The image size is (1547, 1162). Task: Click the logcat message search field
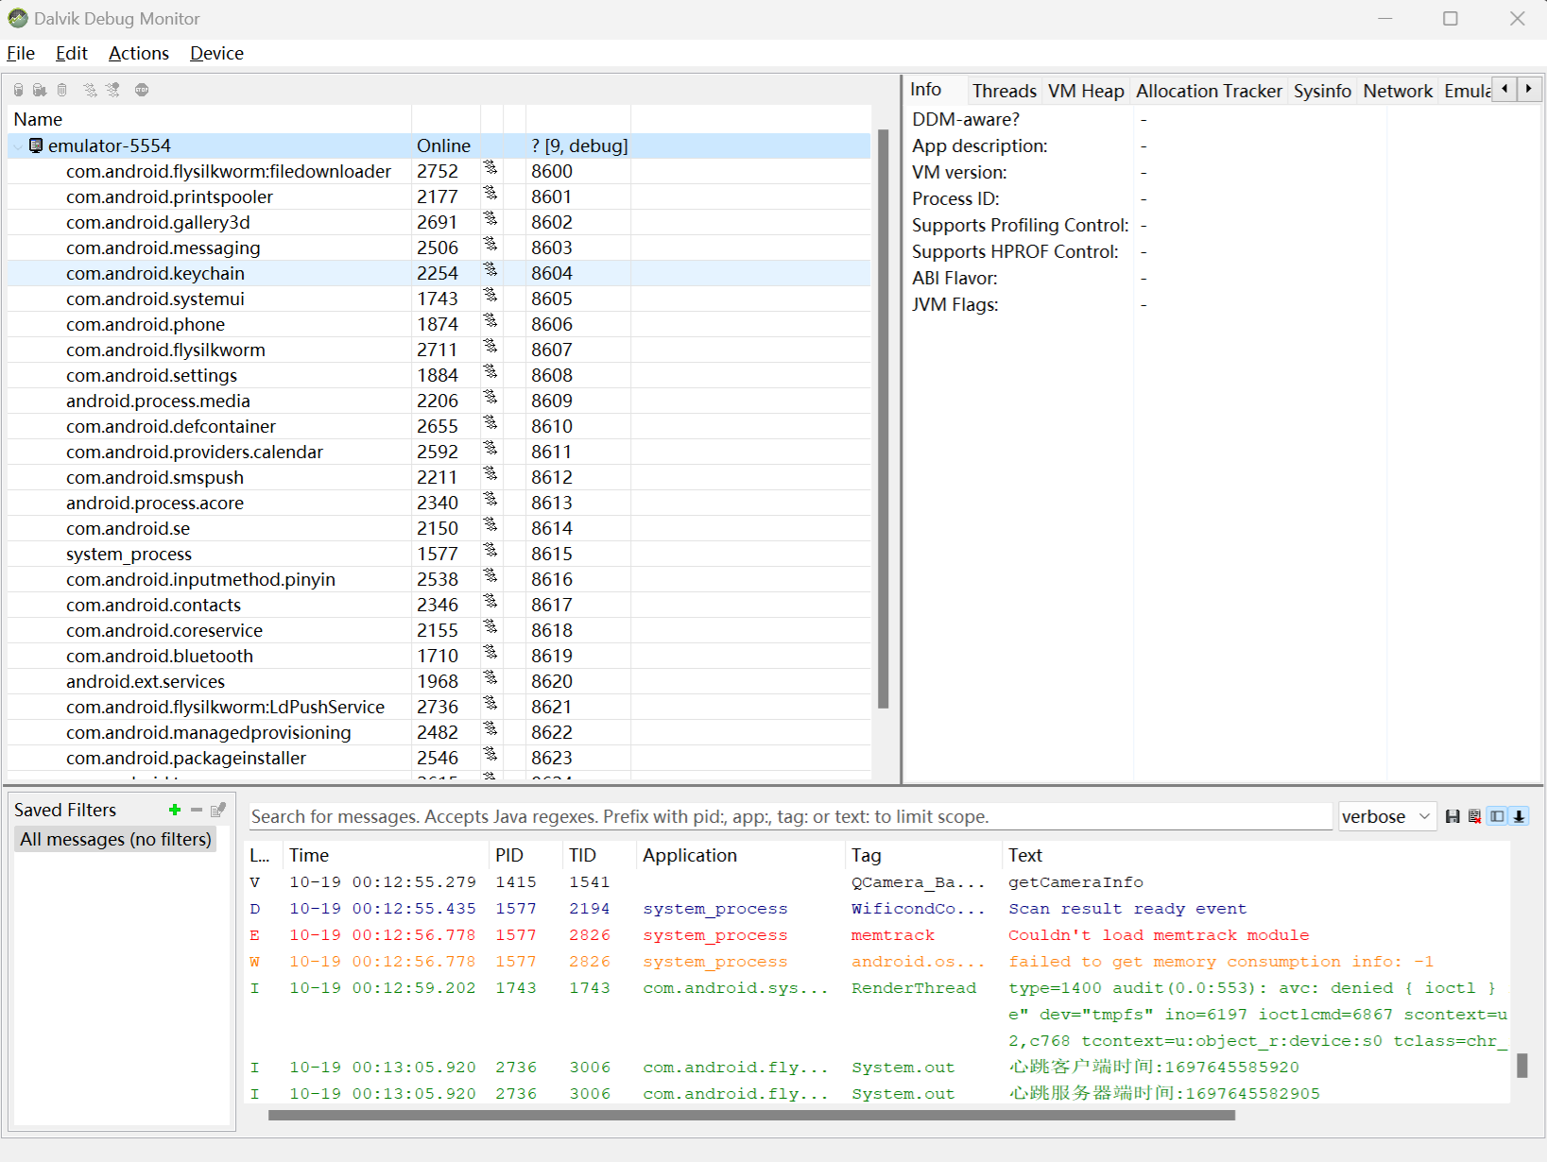789,816
